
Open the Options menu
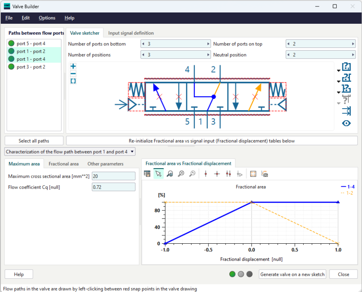coord(47,18)
